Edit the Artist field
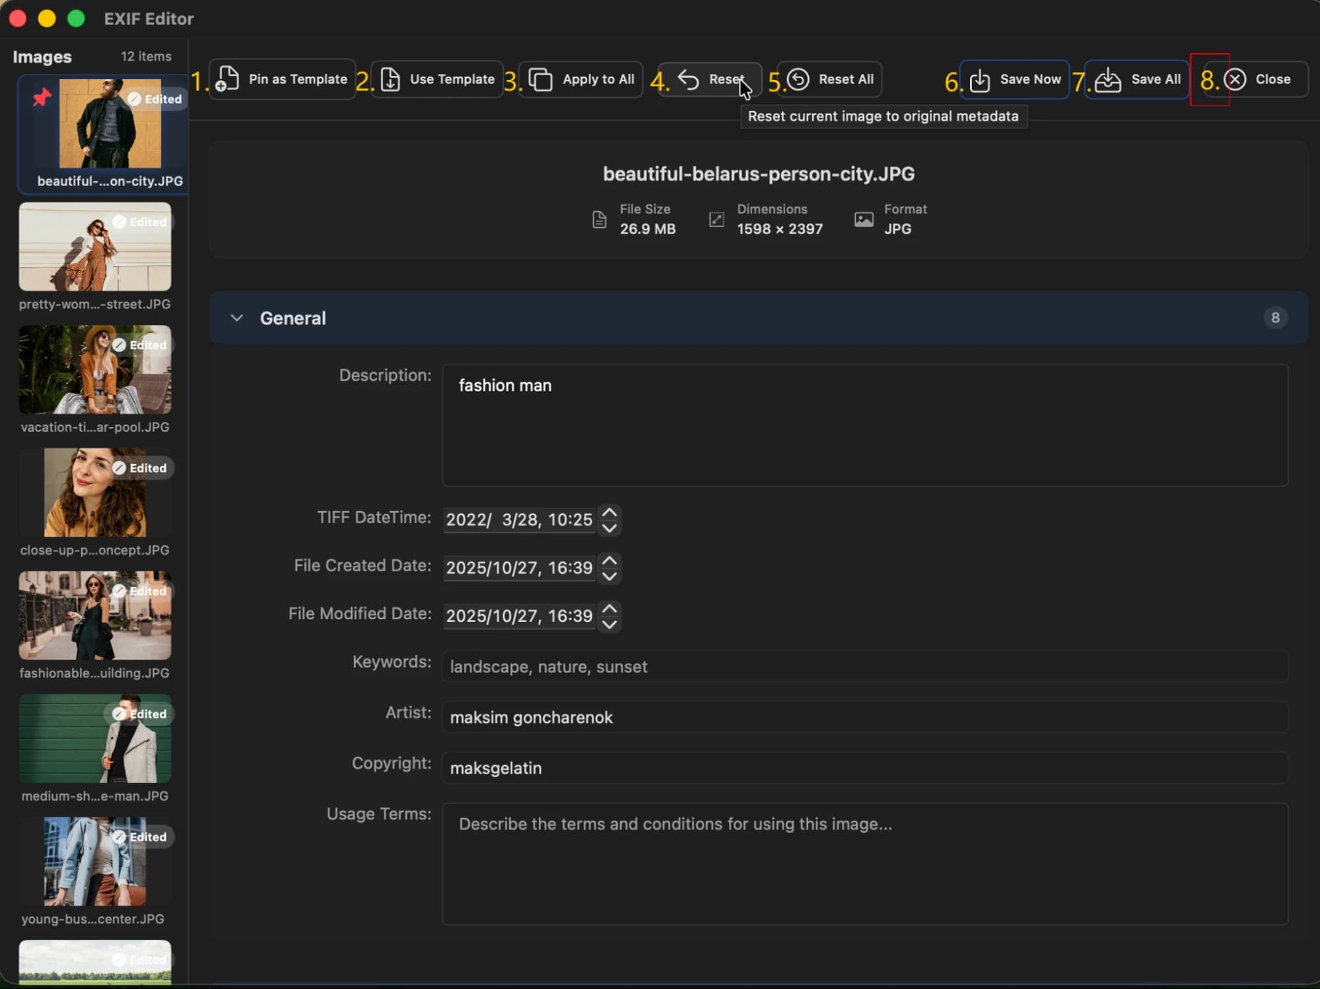Image resolution: width=1320 pixels, height=989 pixels. click(864, 718)
